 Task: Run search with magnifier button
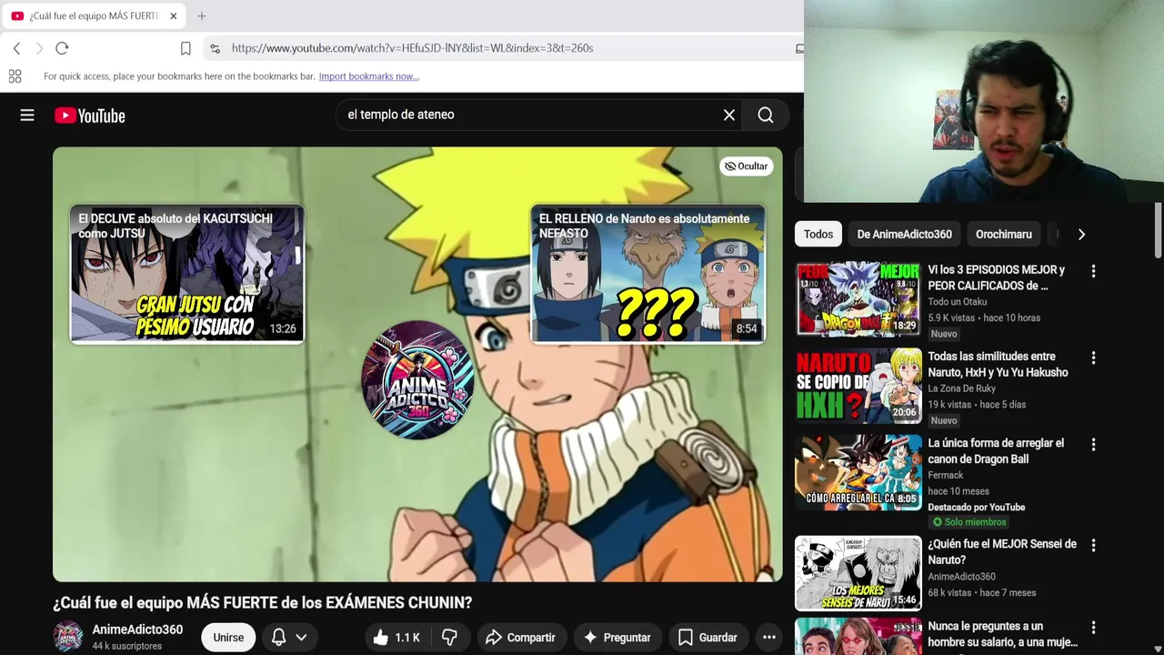(x=766, y=115)
